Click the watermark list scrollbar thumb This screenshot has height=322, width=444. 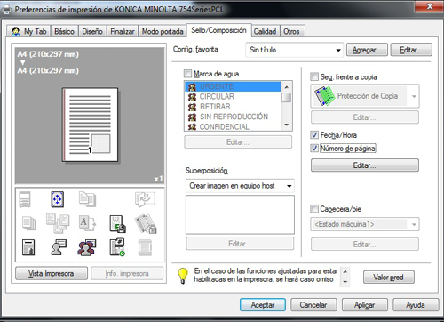point(286,98)
